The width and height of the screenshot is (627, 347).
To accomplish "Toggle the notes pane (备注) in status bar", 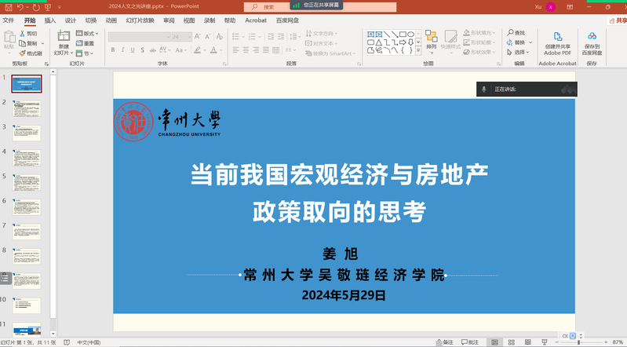I will click(443, 342).
